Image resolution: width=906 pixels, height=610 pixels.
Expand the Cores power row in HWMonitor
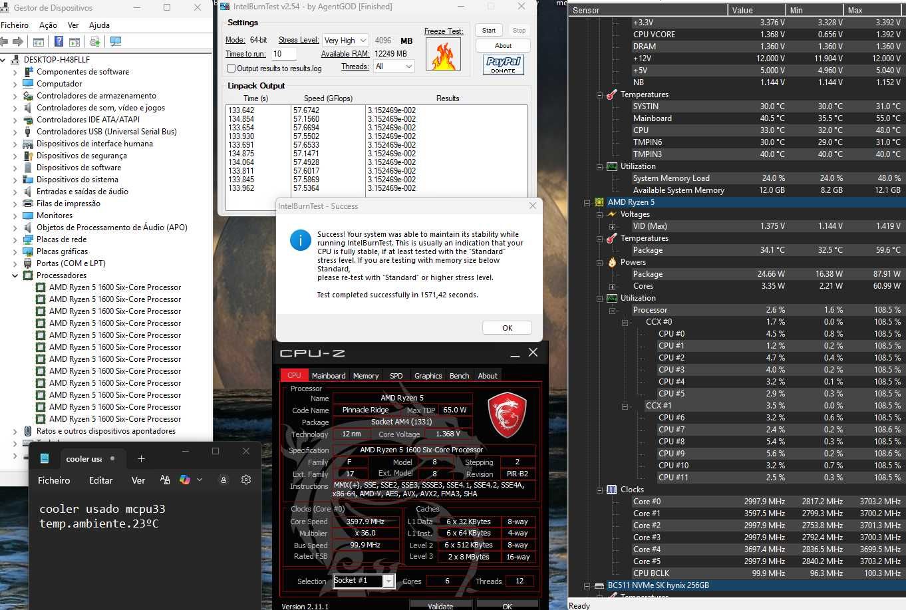tap(612, 286)
